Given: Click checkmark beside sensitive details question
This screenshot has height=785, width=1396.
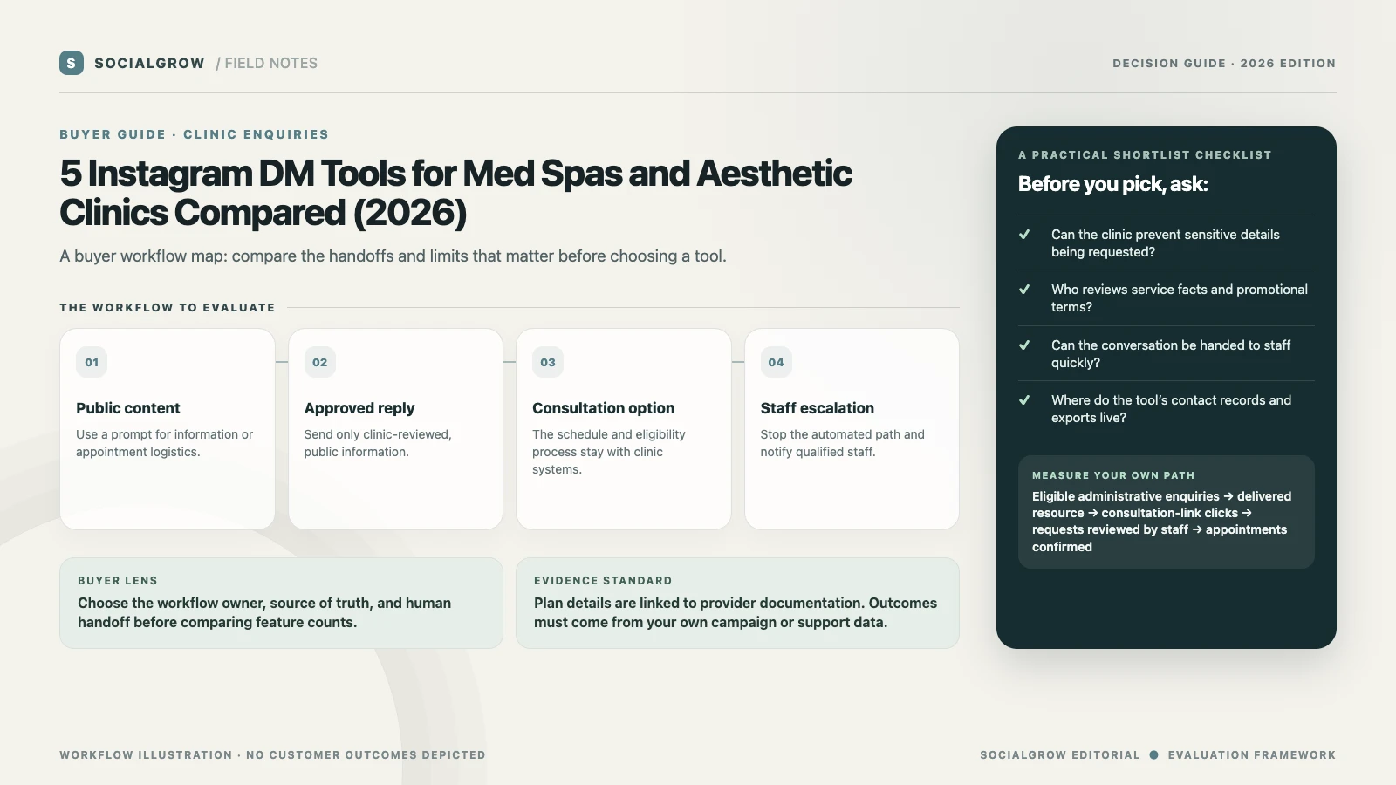Looking at the screenshot, I should (1025, 235).
